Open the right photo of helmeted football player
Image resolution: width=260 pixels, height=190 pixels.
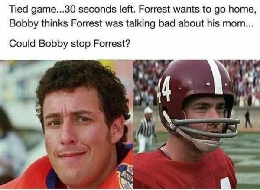[197, 124]
